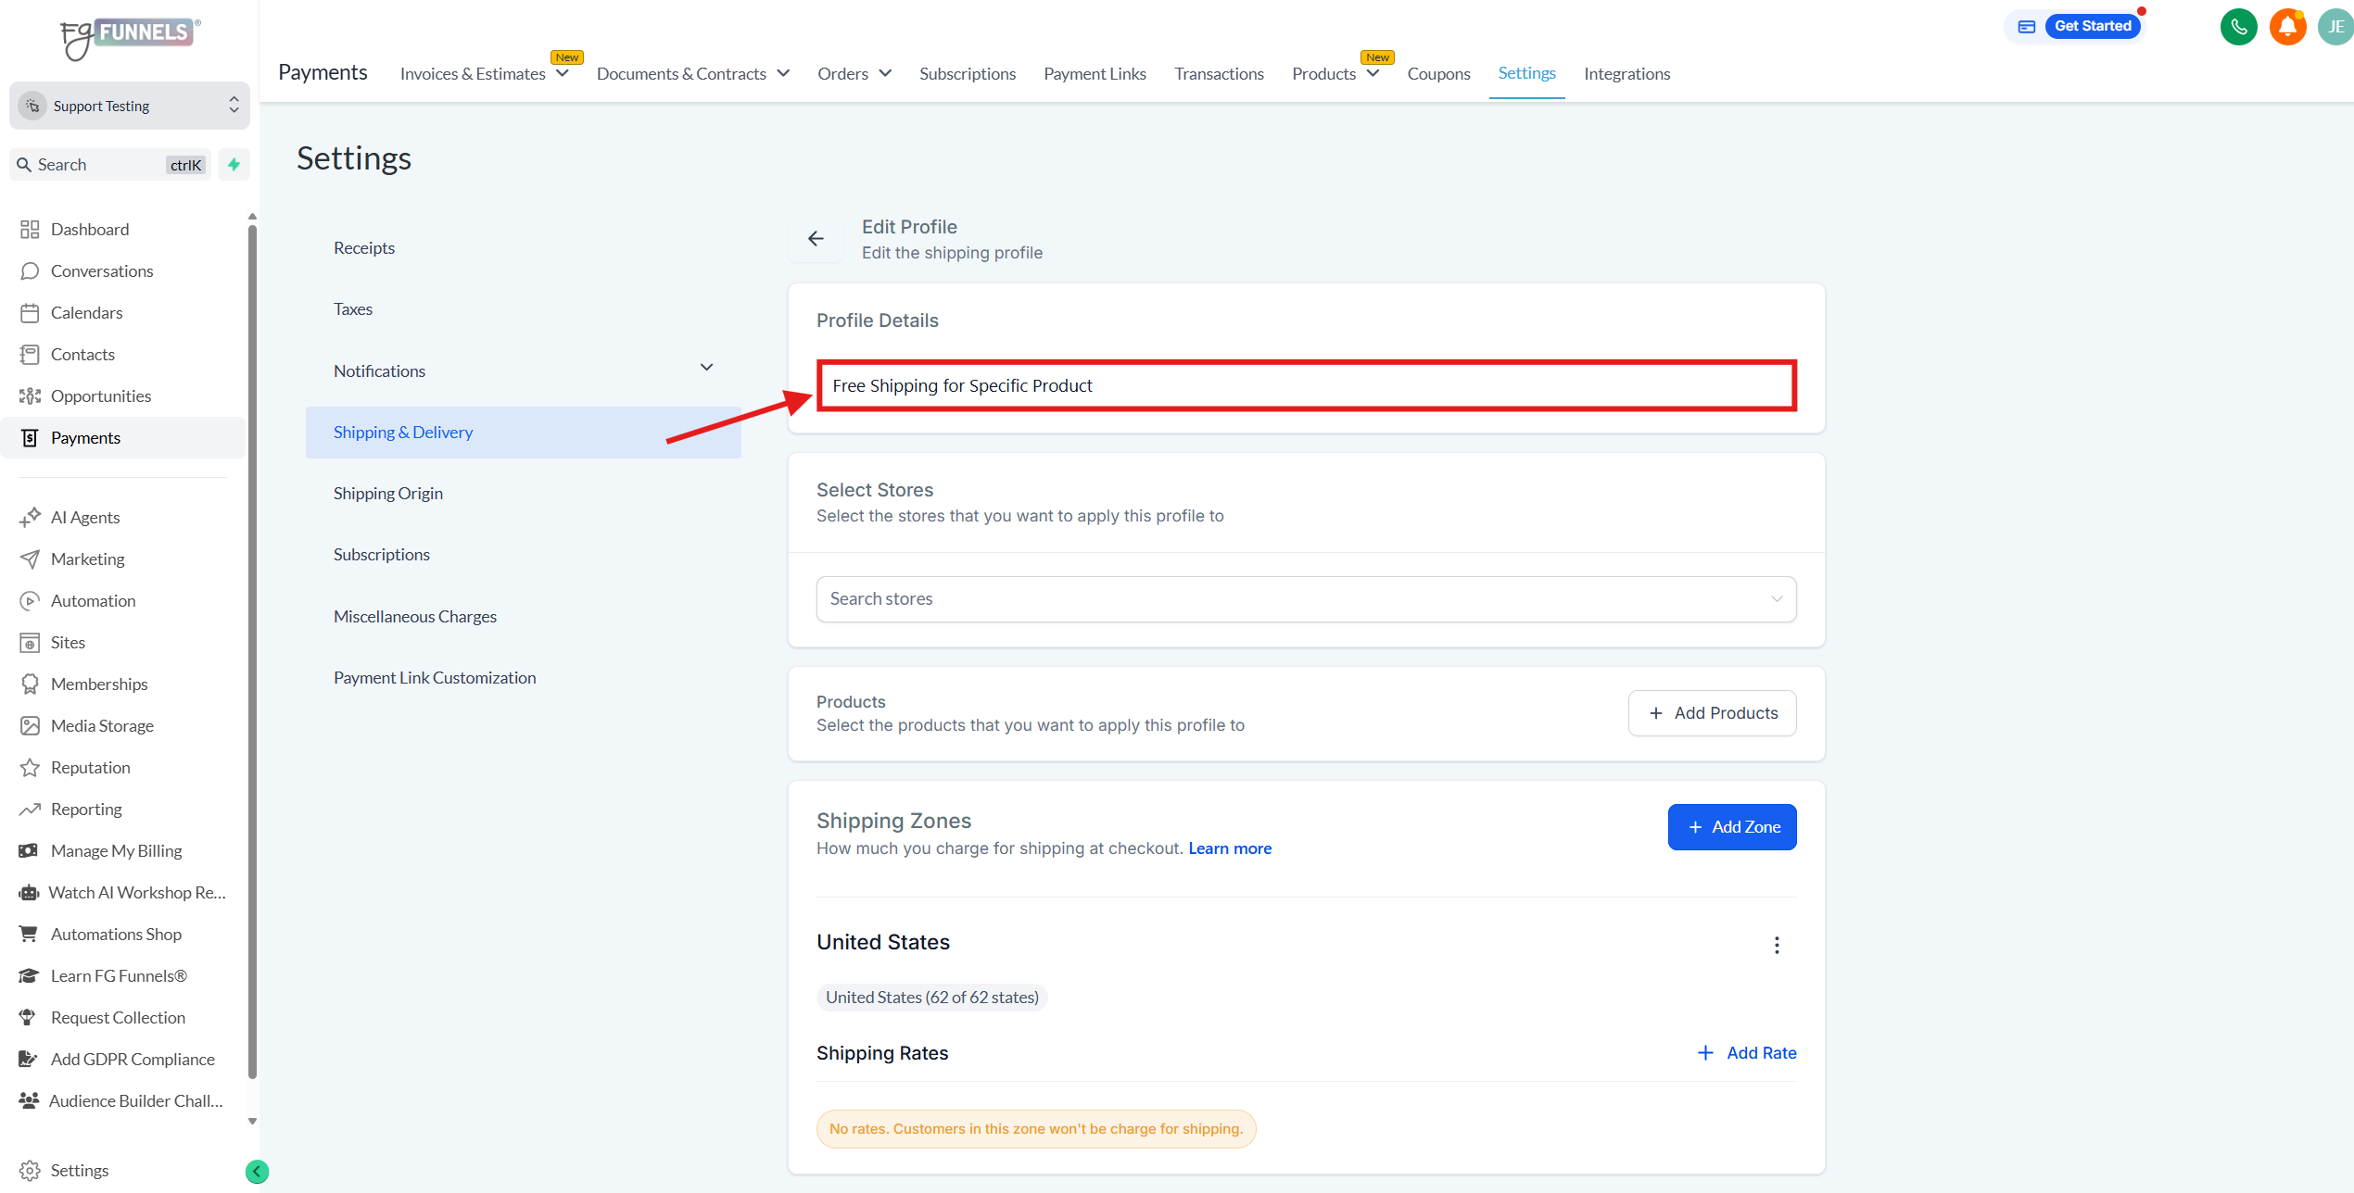The width and height of the screenshot is (2354, 1193).
Task: Click the Add Zone button
Action: 1731,826
